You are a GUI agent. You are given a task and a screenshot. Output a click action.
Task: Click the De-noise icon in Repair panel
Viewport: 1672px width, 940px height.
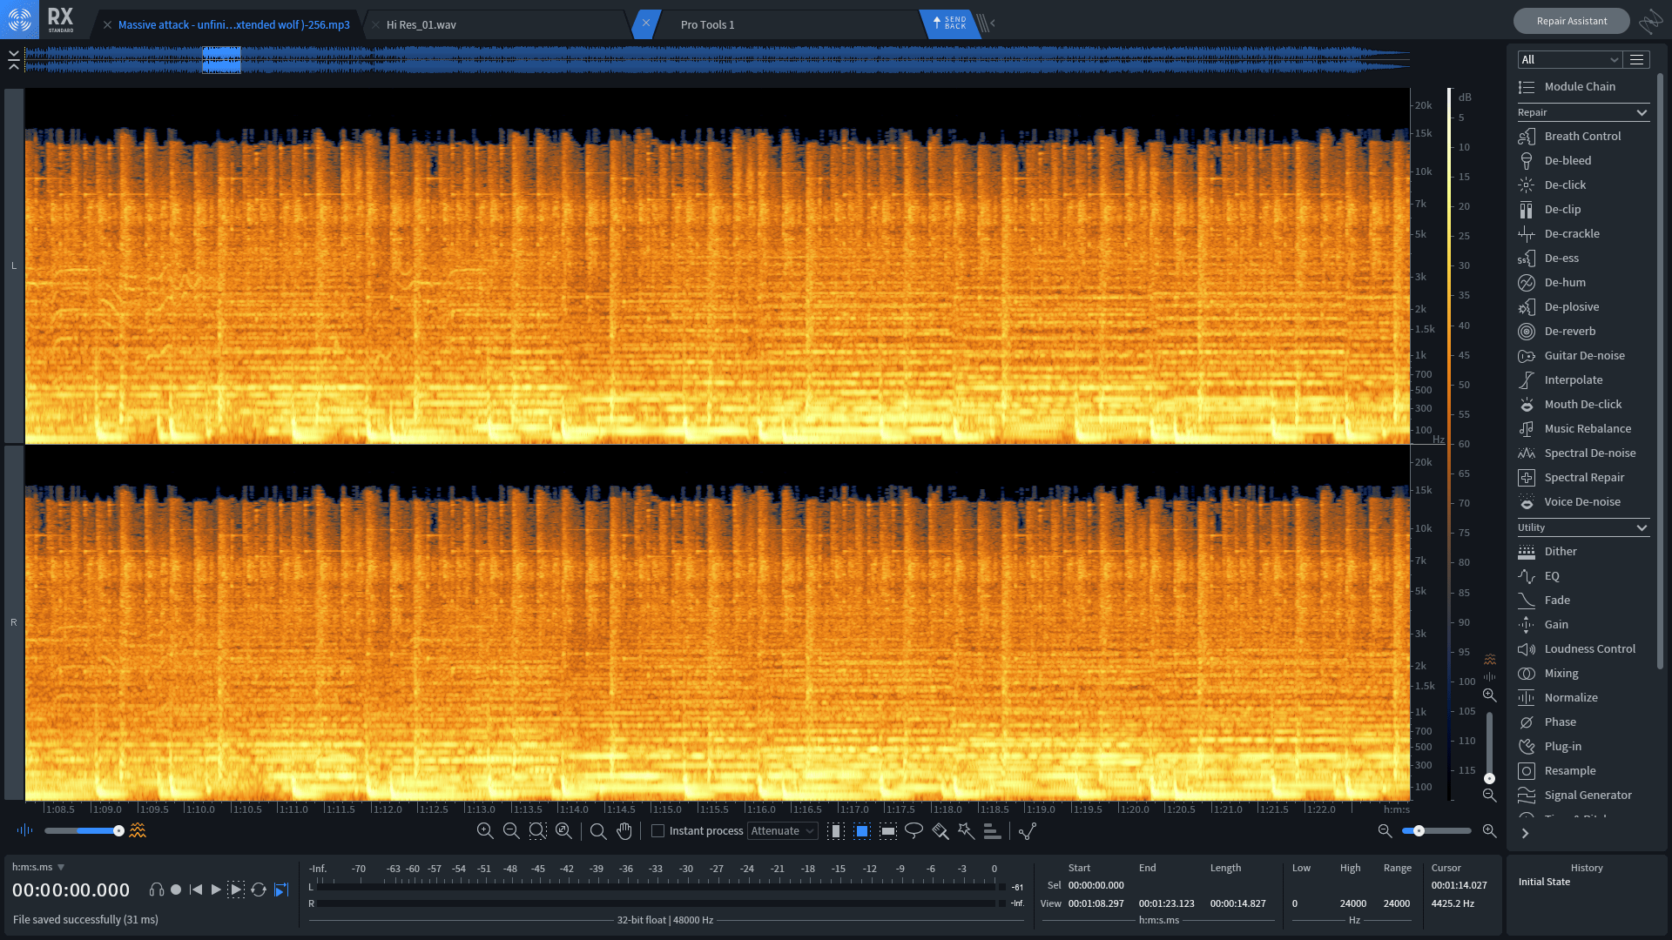tap(1527, 453)
